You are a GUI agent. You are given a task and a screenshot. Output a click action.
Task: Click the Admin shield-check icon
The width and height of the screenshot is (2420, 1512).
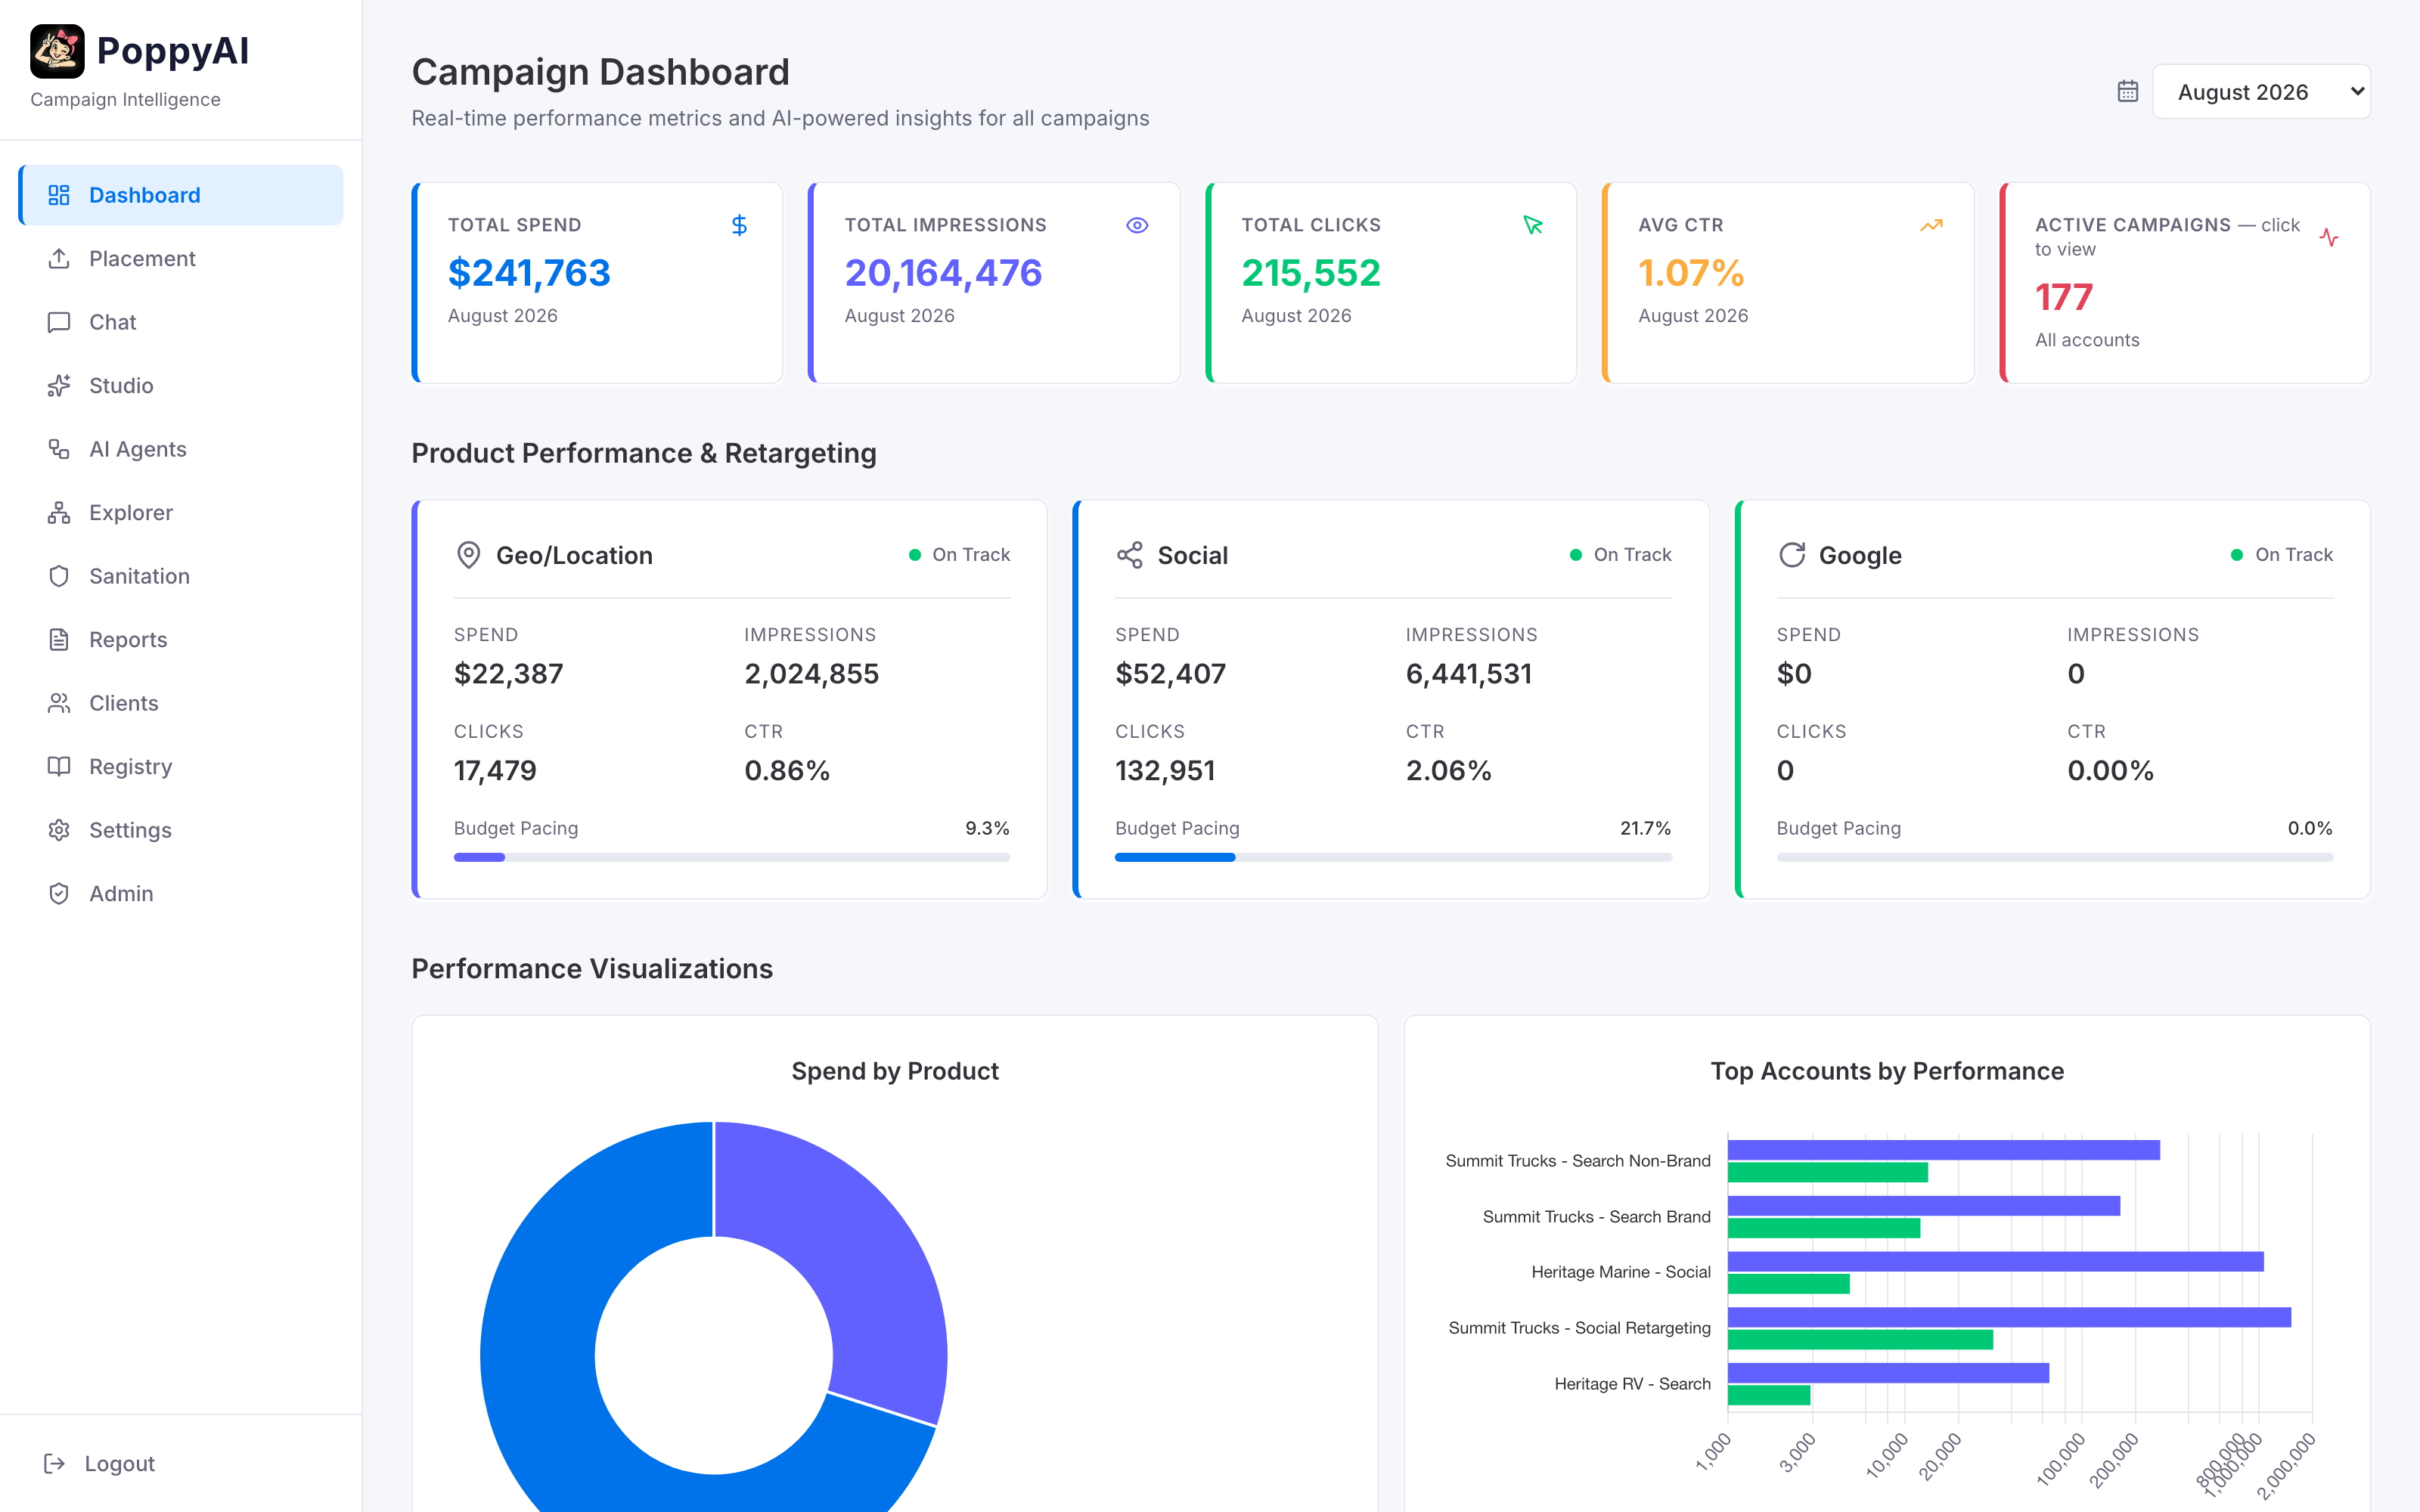coord(59,893)
